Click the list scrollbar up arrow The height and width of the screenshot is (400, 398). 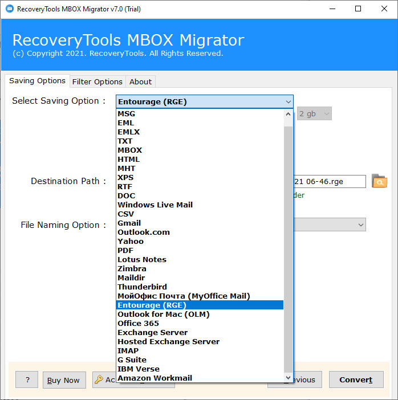288,114
